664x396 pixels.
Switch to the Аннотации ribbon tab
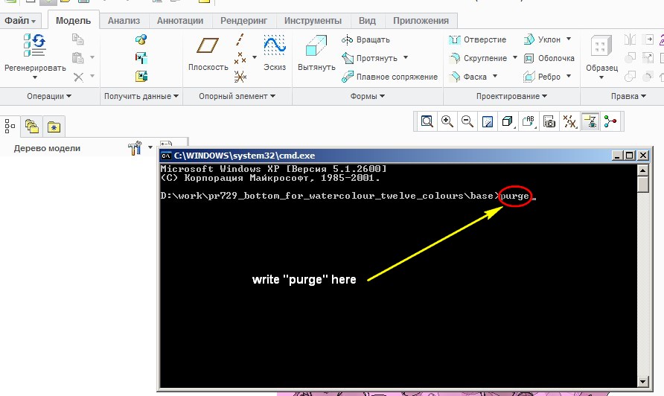tap(180, 20)
